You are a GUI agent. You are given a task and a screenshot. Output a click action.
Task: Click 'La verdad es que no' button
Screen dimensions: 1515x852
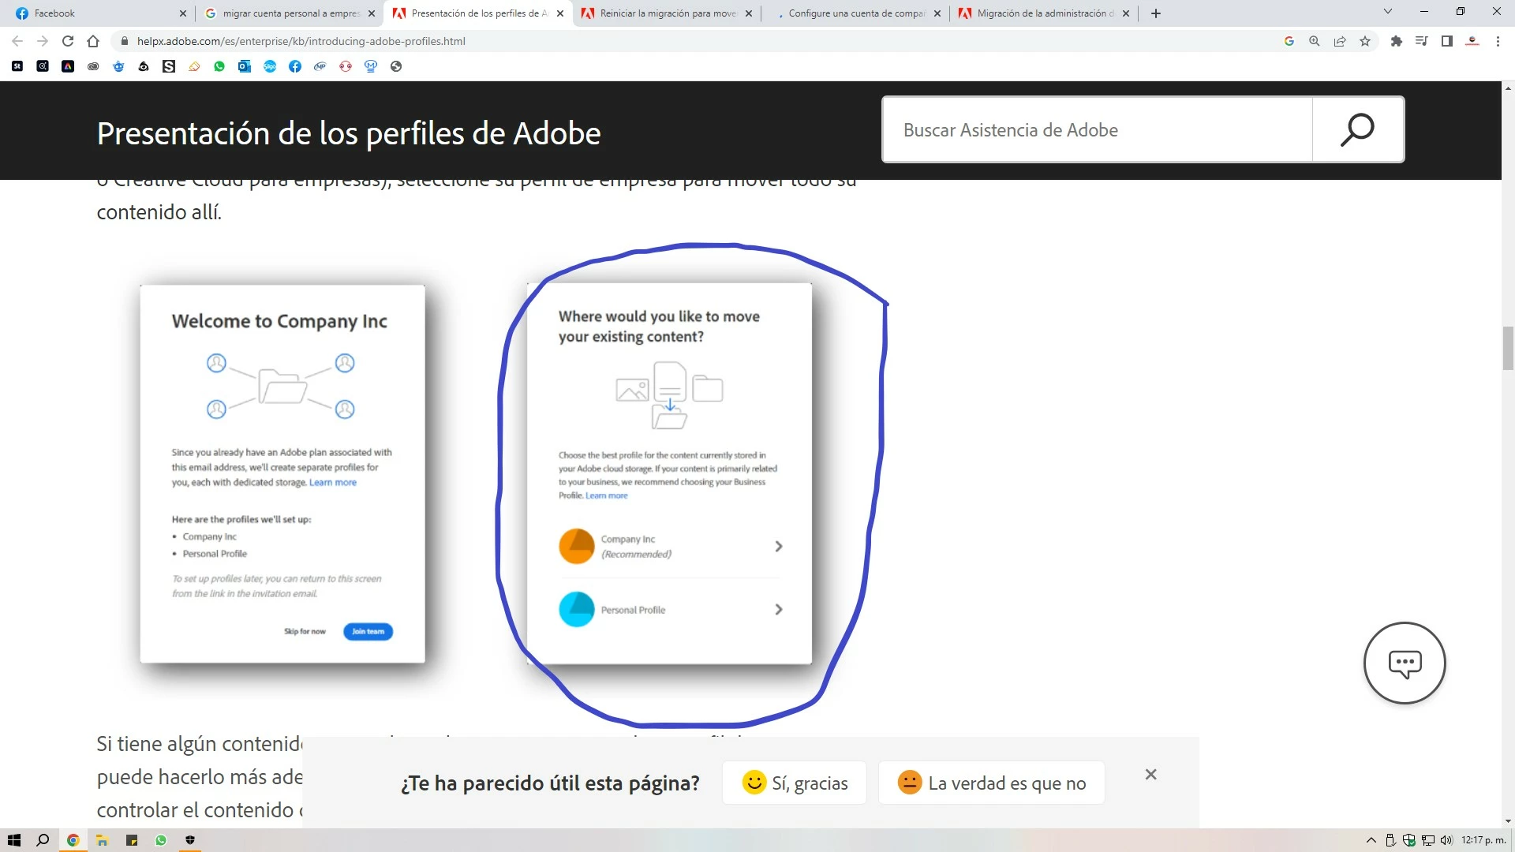click(x=992, y=783)
